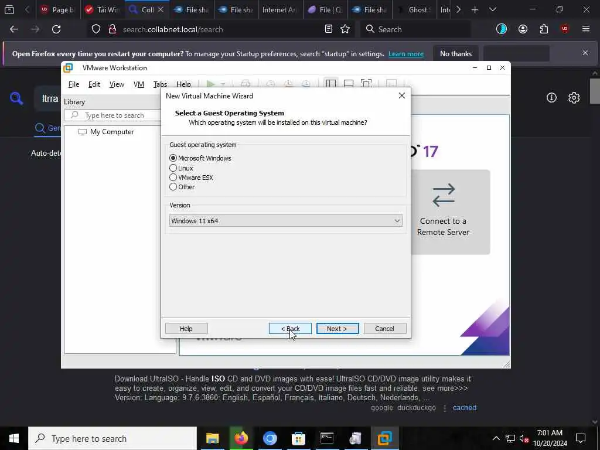Open the Version dropdown showing Windows 11 x64
Viewport: 600px width, 450px height.
click(285, 221)
